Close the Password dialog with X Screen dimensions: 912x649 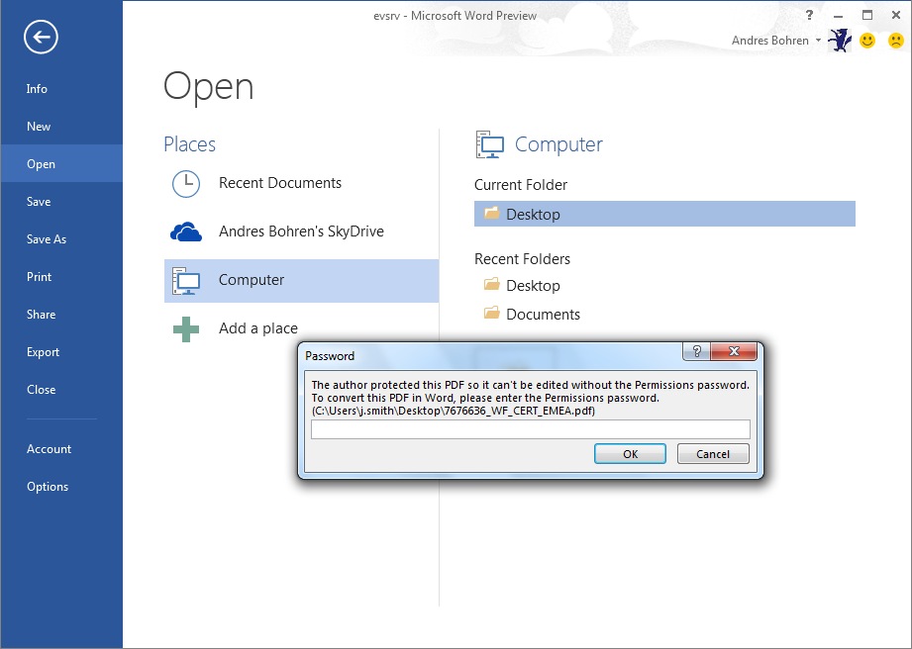tap(734, 351)
